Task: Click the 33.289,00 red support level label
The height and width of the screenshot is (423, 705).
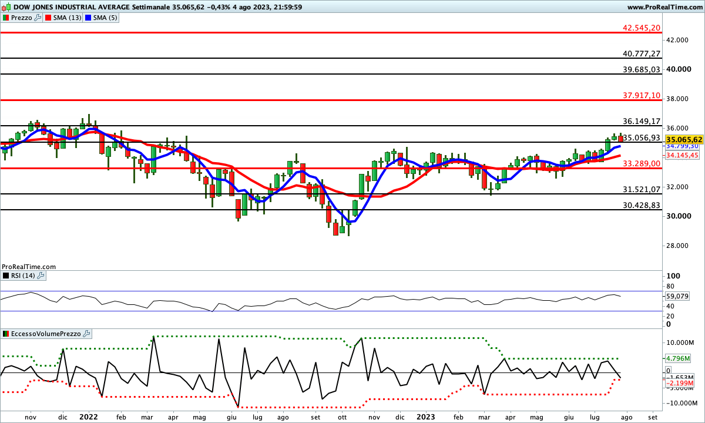Action: coord(642,163)
